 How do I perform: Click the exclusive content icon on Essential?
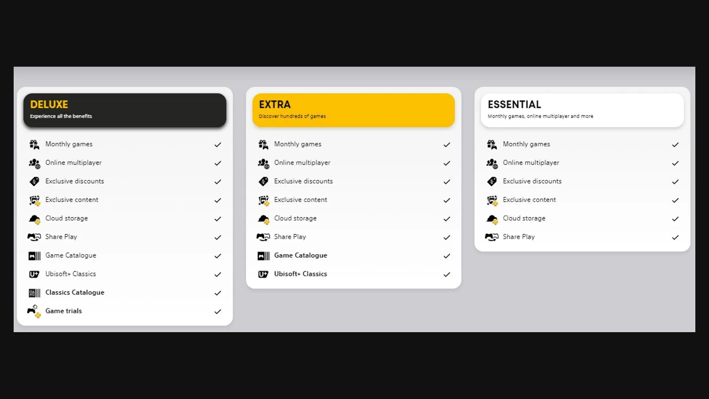point(491,199)
